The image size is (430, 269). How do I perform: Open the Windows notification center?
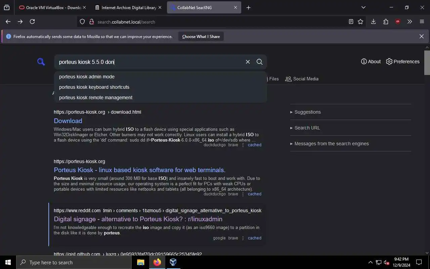[x=419, y=262]
